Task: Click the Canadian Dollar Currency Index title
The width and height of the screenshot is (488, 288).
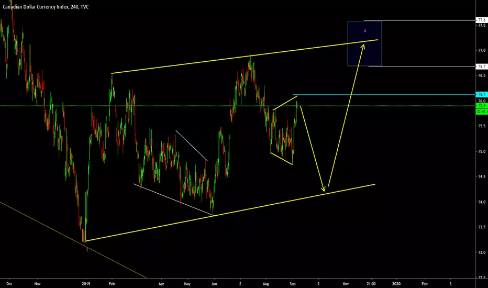Action: pyautogui.click(x=36, y=6)
